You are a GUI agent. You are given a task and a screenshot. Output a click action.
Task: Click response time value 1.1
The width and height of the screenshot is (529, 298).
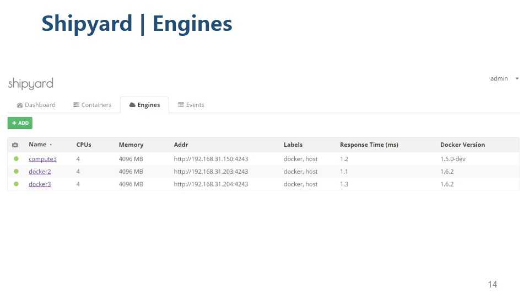click(x=344, y=171)
